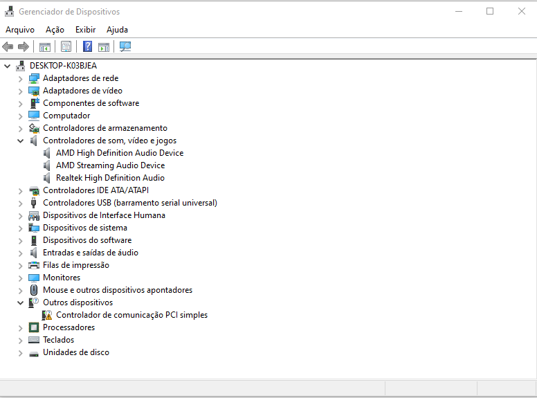Click the Monitores screen icon
The width and height of the screenshot is (537, 398).
pyautogui.click(x=34, y=278)
